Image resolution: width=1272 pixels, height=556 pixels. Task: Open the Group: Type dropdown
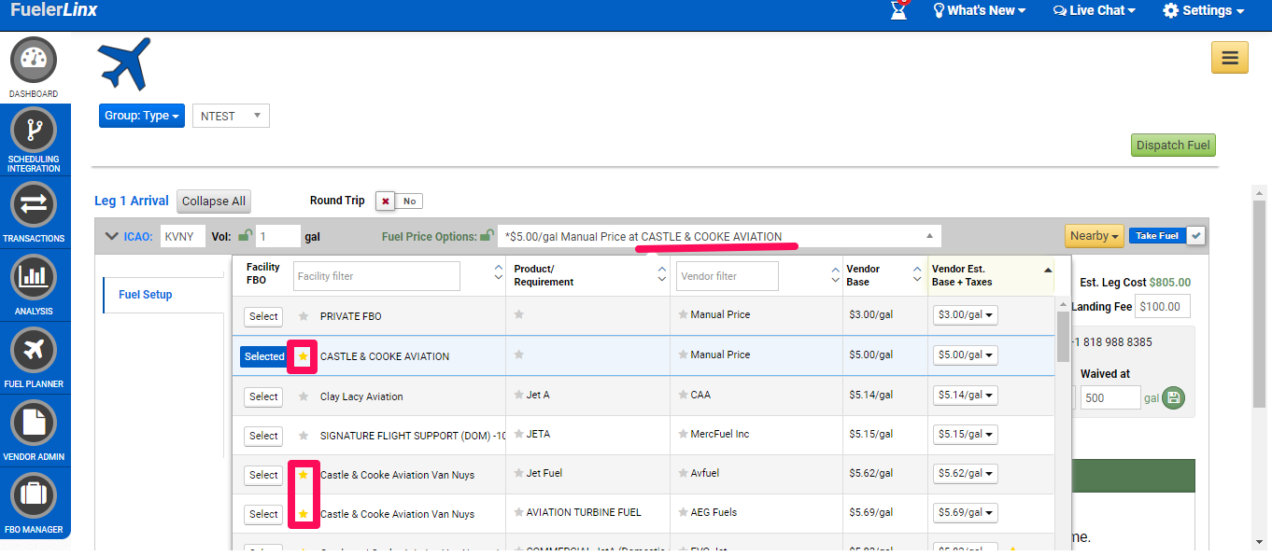coord(141,116)
